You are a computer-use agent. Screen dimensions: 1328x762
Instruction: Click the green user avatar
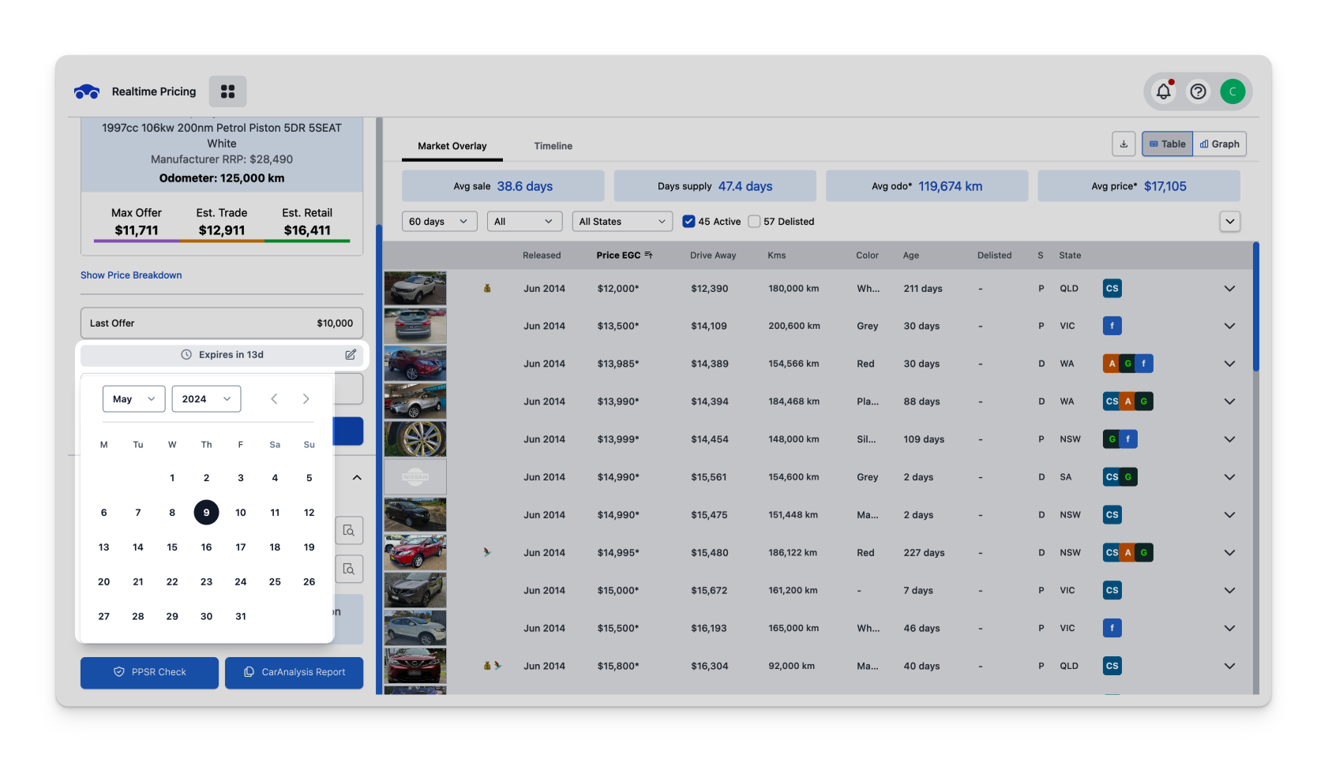(1232, 92)
